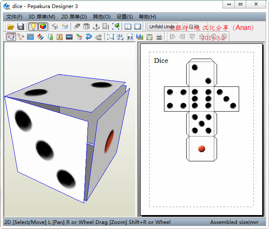Save the project with floppy disk icon
The width and height of the screenshot is (269, 229).
point(20,27)
